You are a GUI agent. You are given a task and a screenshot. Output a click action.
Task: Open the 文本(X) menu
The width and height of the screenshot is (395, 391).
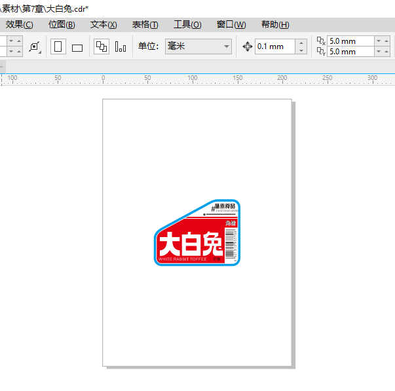coord(103,25)
